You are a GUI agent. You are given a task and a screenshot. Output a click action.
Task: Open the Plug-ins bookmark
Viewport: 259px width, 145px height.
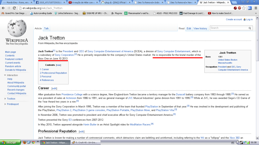[x=117, y=13]
